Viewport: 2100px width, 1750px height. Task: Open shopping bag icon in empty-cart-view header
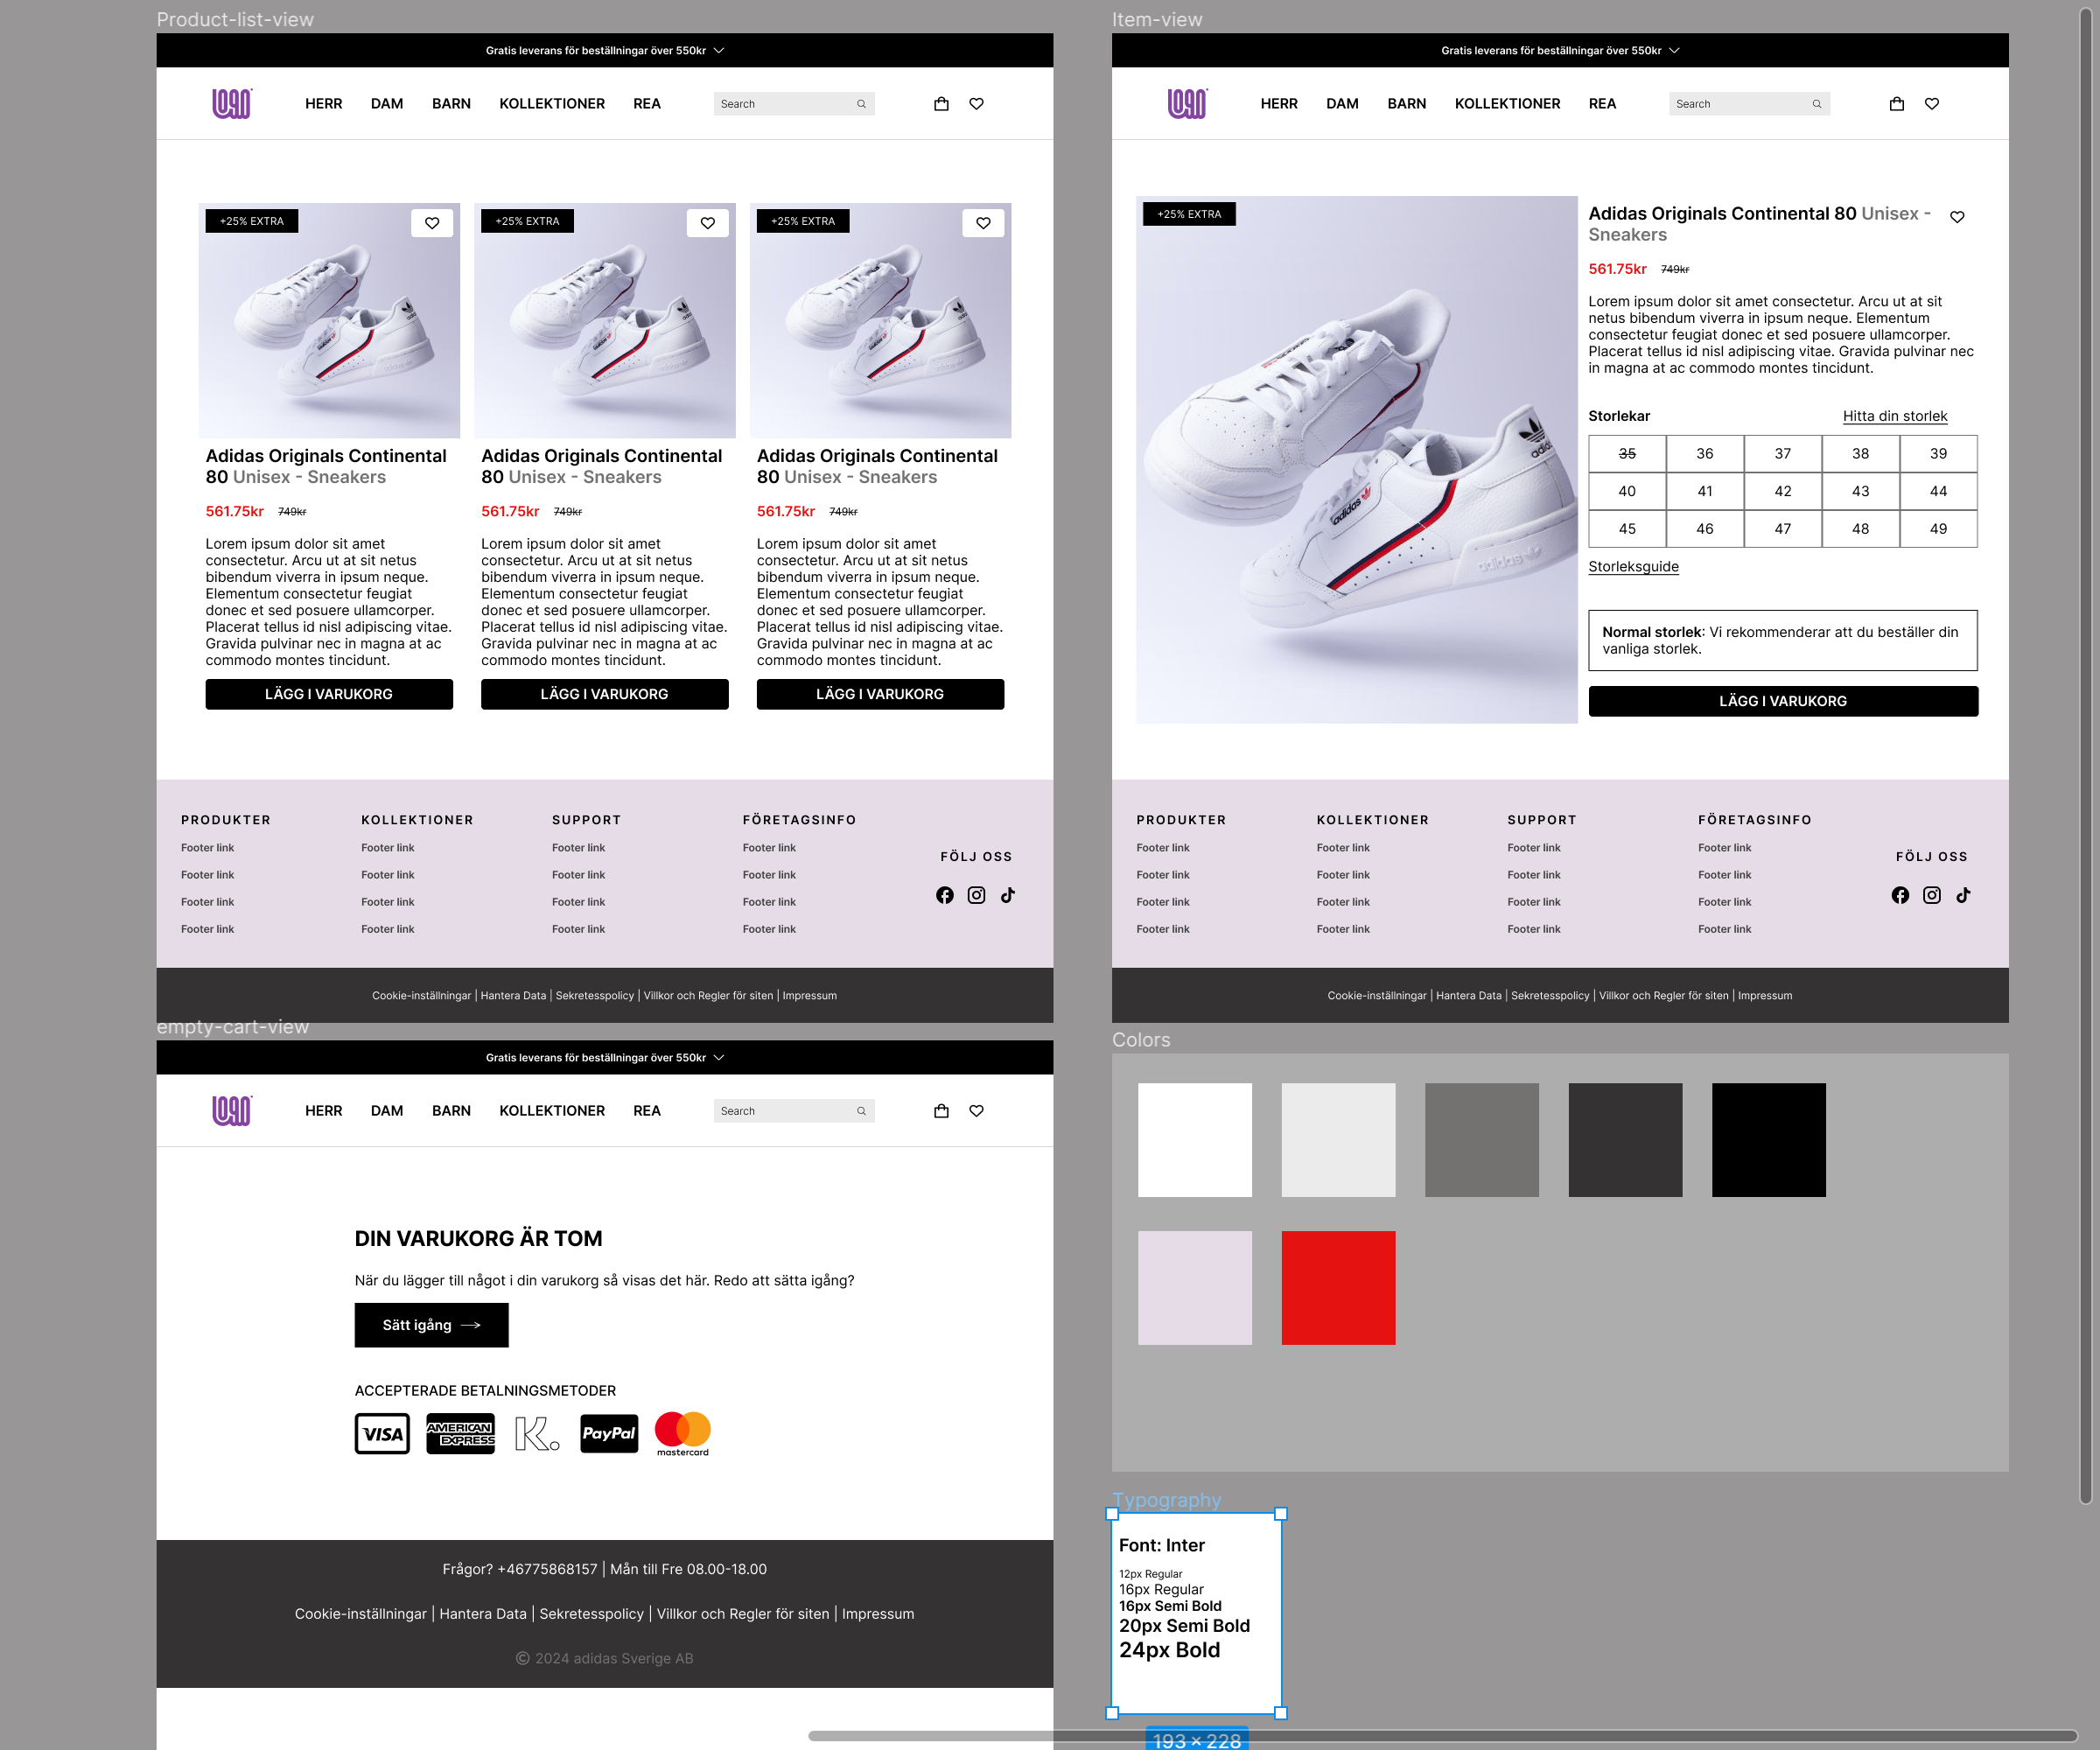(x=941, y=1110)
